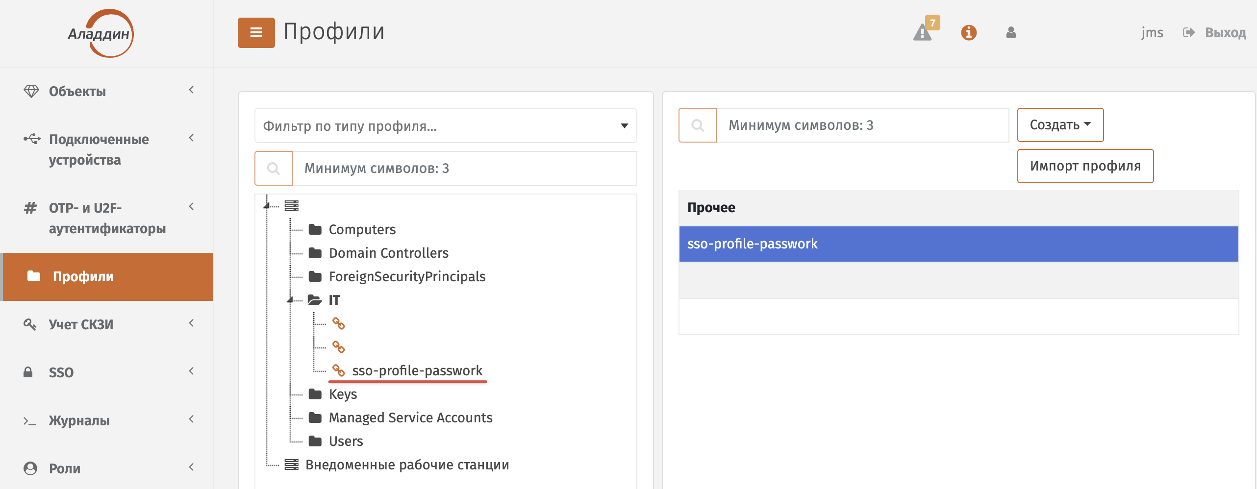Click the lock icon for SSO

pyautogui.click(x=28, y=372)
